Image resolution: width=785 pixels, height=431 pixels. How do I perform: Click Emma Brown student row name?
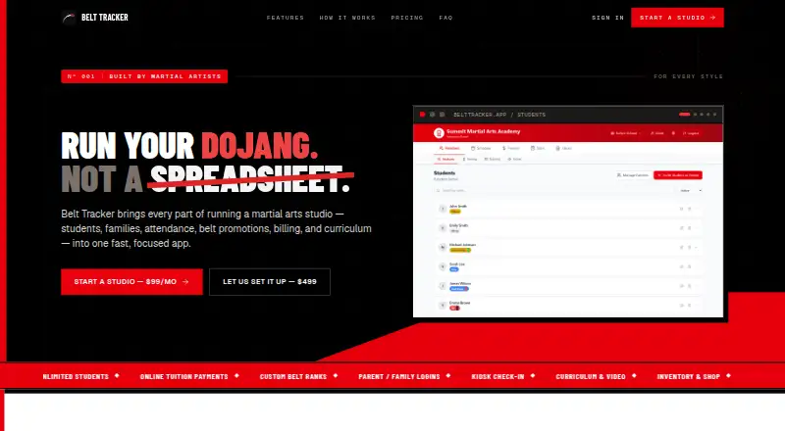click(x=459, y=303)
